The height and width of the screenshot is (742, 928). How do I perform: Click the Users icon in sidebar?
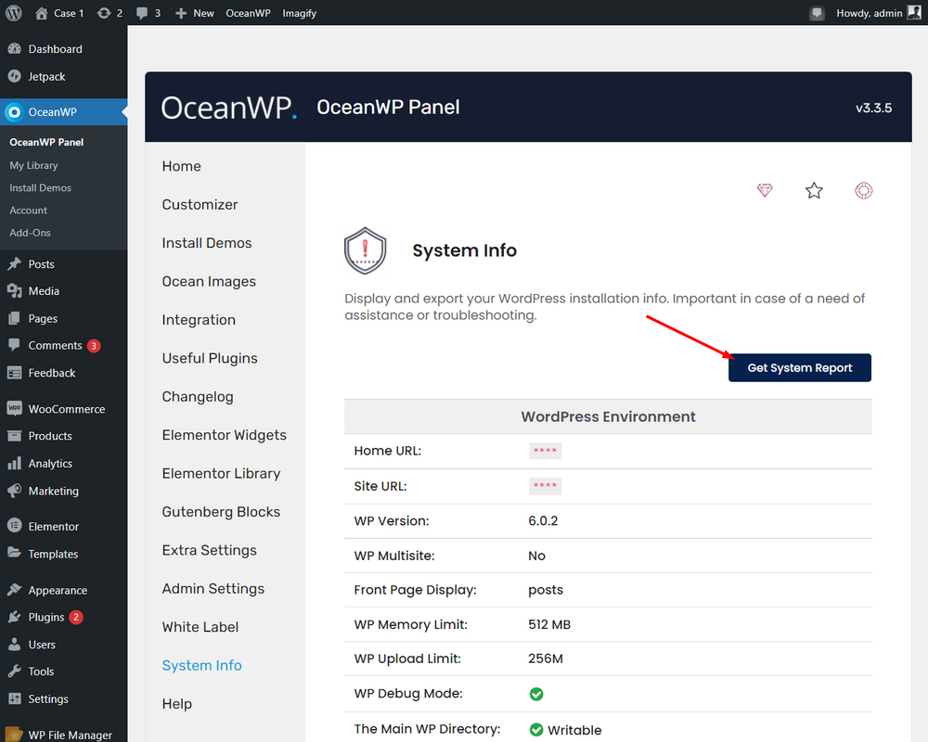[x=14, y=645]
